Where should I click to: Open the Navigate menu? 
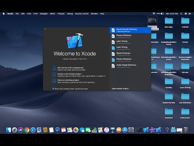(x=44, y=14)
